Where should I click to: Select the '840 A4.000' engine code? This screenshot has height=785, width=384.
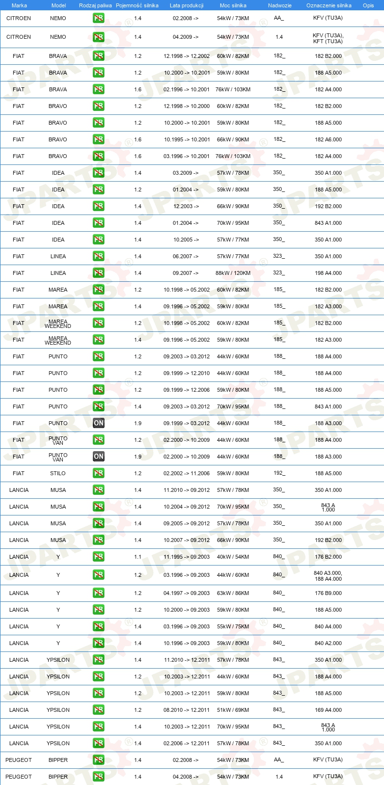click(328, 626)
